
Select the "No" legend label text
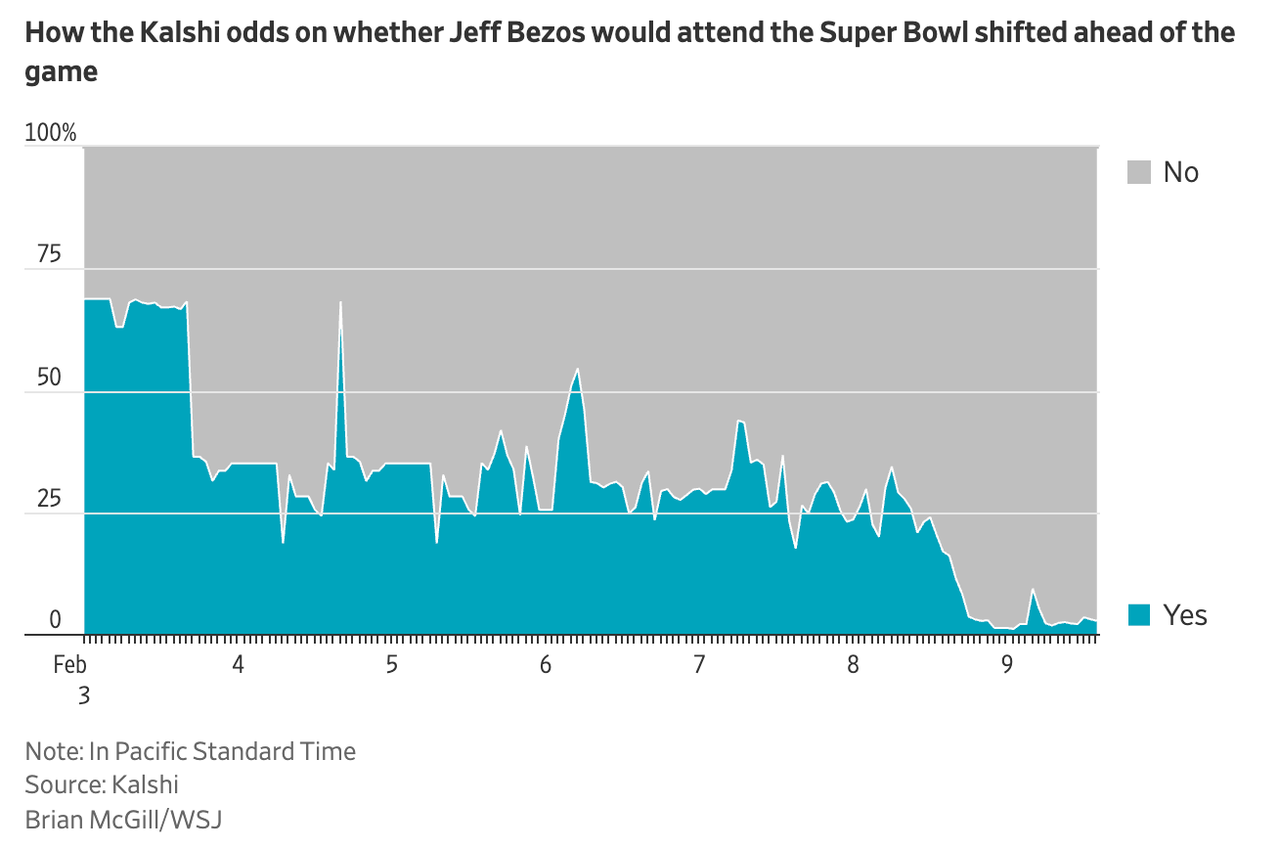tap(1180, 172)
